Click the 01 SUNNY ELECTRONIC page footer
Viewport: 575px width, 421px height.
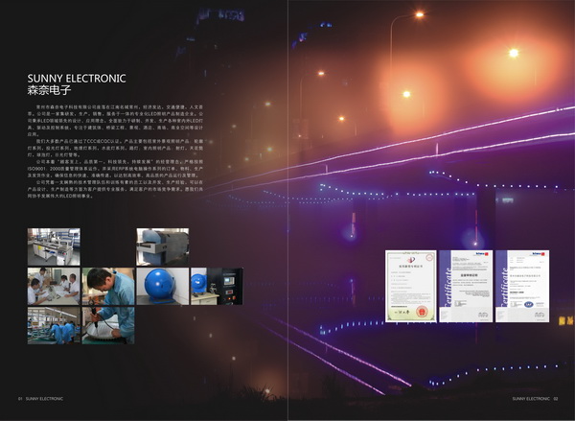[x=40, y=399]
